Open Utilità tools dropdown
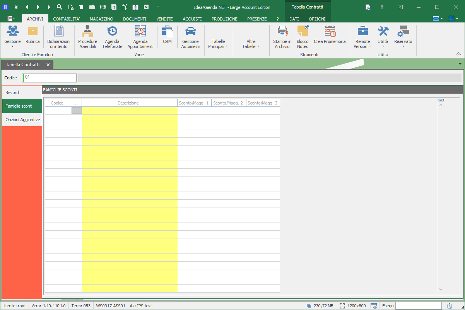Viewport: 465px width, 310px height. (x=383, y=37)
